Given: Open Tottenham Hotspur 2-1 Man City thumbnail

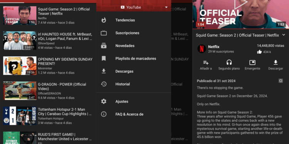Looking at the screenshot, I should (20, 116).
